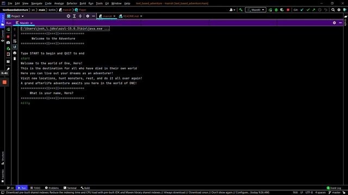Viewport: 348px width, 195px height.
Task: Run with coverage icon in the top toolbar
Action: (x=282, y=10)
